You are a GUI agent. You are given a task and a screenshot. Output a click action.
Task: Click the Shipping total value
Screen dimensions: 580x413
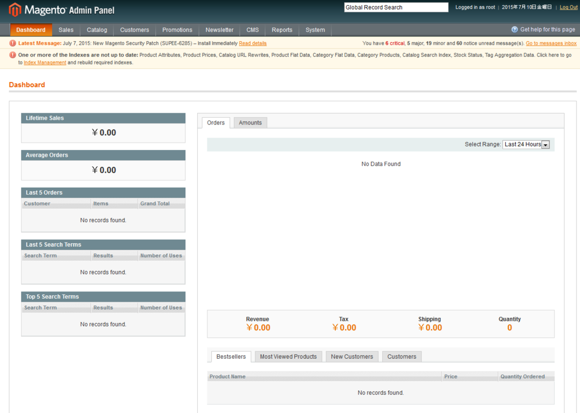coord(430,328)
